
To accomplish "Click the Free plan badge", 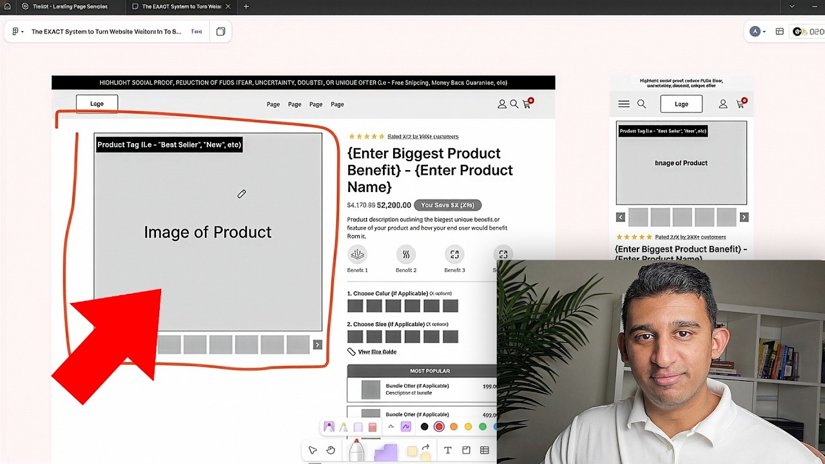I will pos(197,32).
